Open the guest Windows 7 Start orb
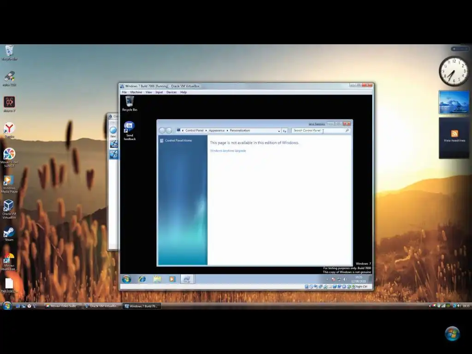 pyautogui.click(x=126, y=279)
